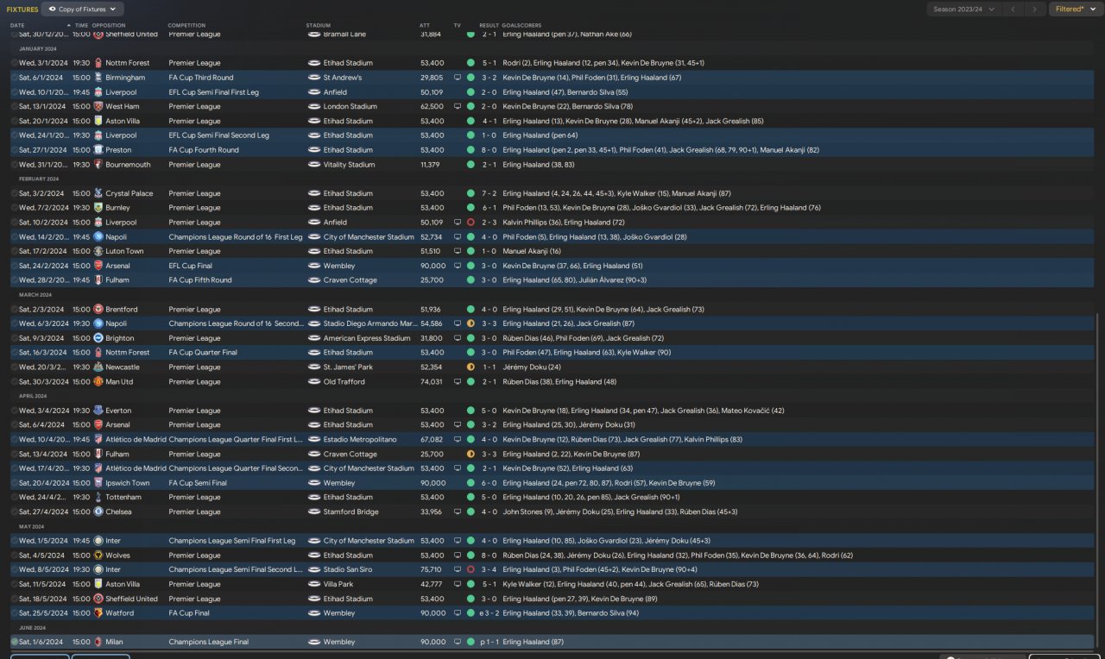Viewport: 1105px width, 659px height.
Task: Open the EFL Cup Final competition link
Action: point(195,266)
